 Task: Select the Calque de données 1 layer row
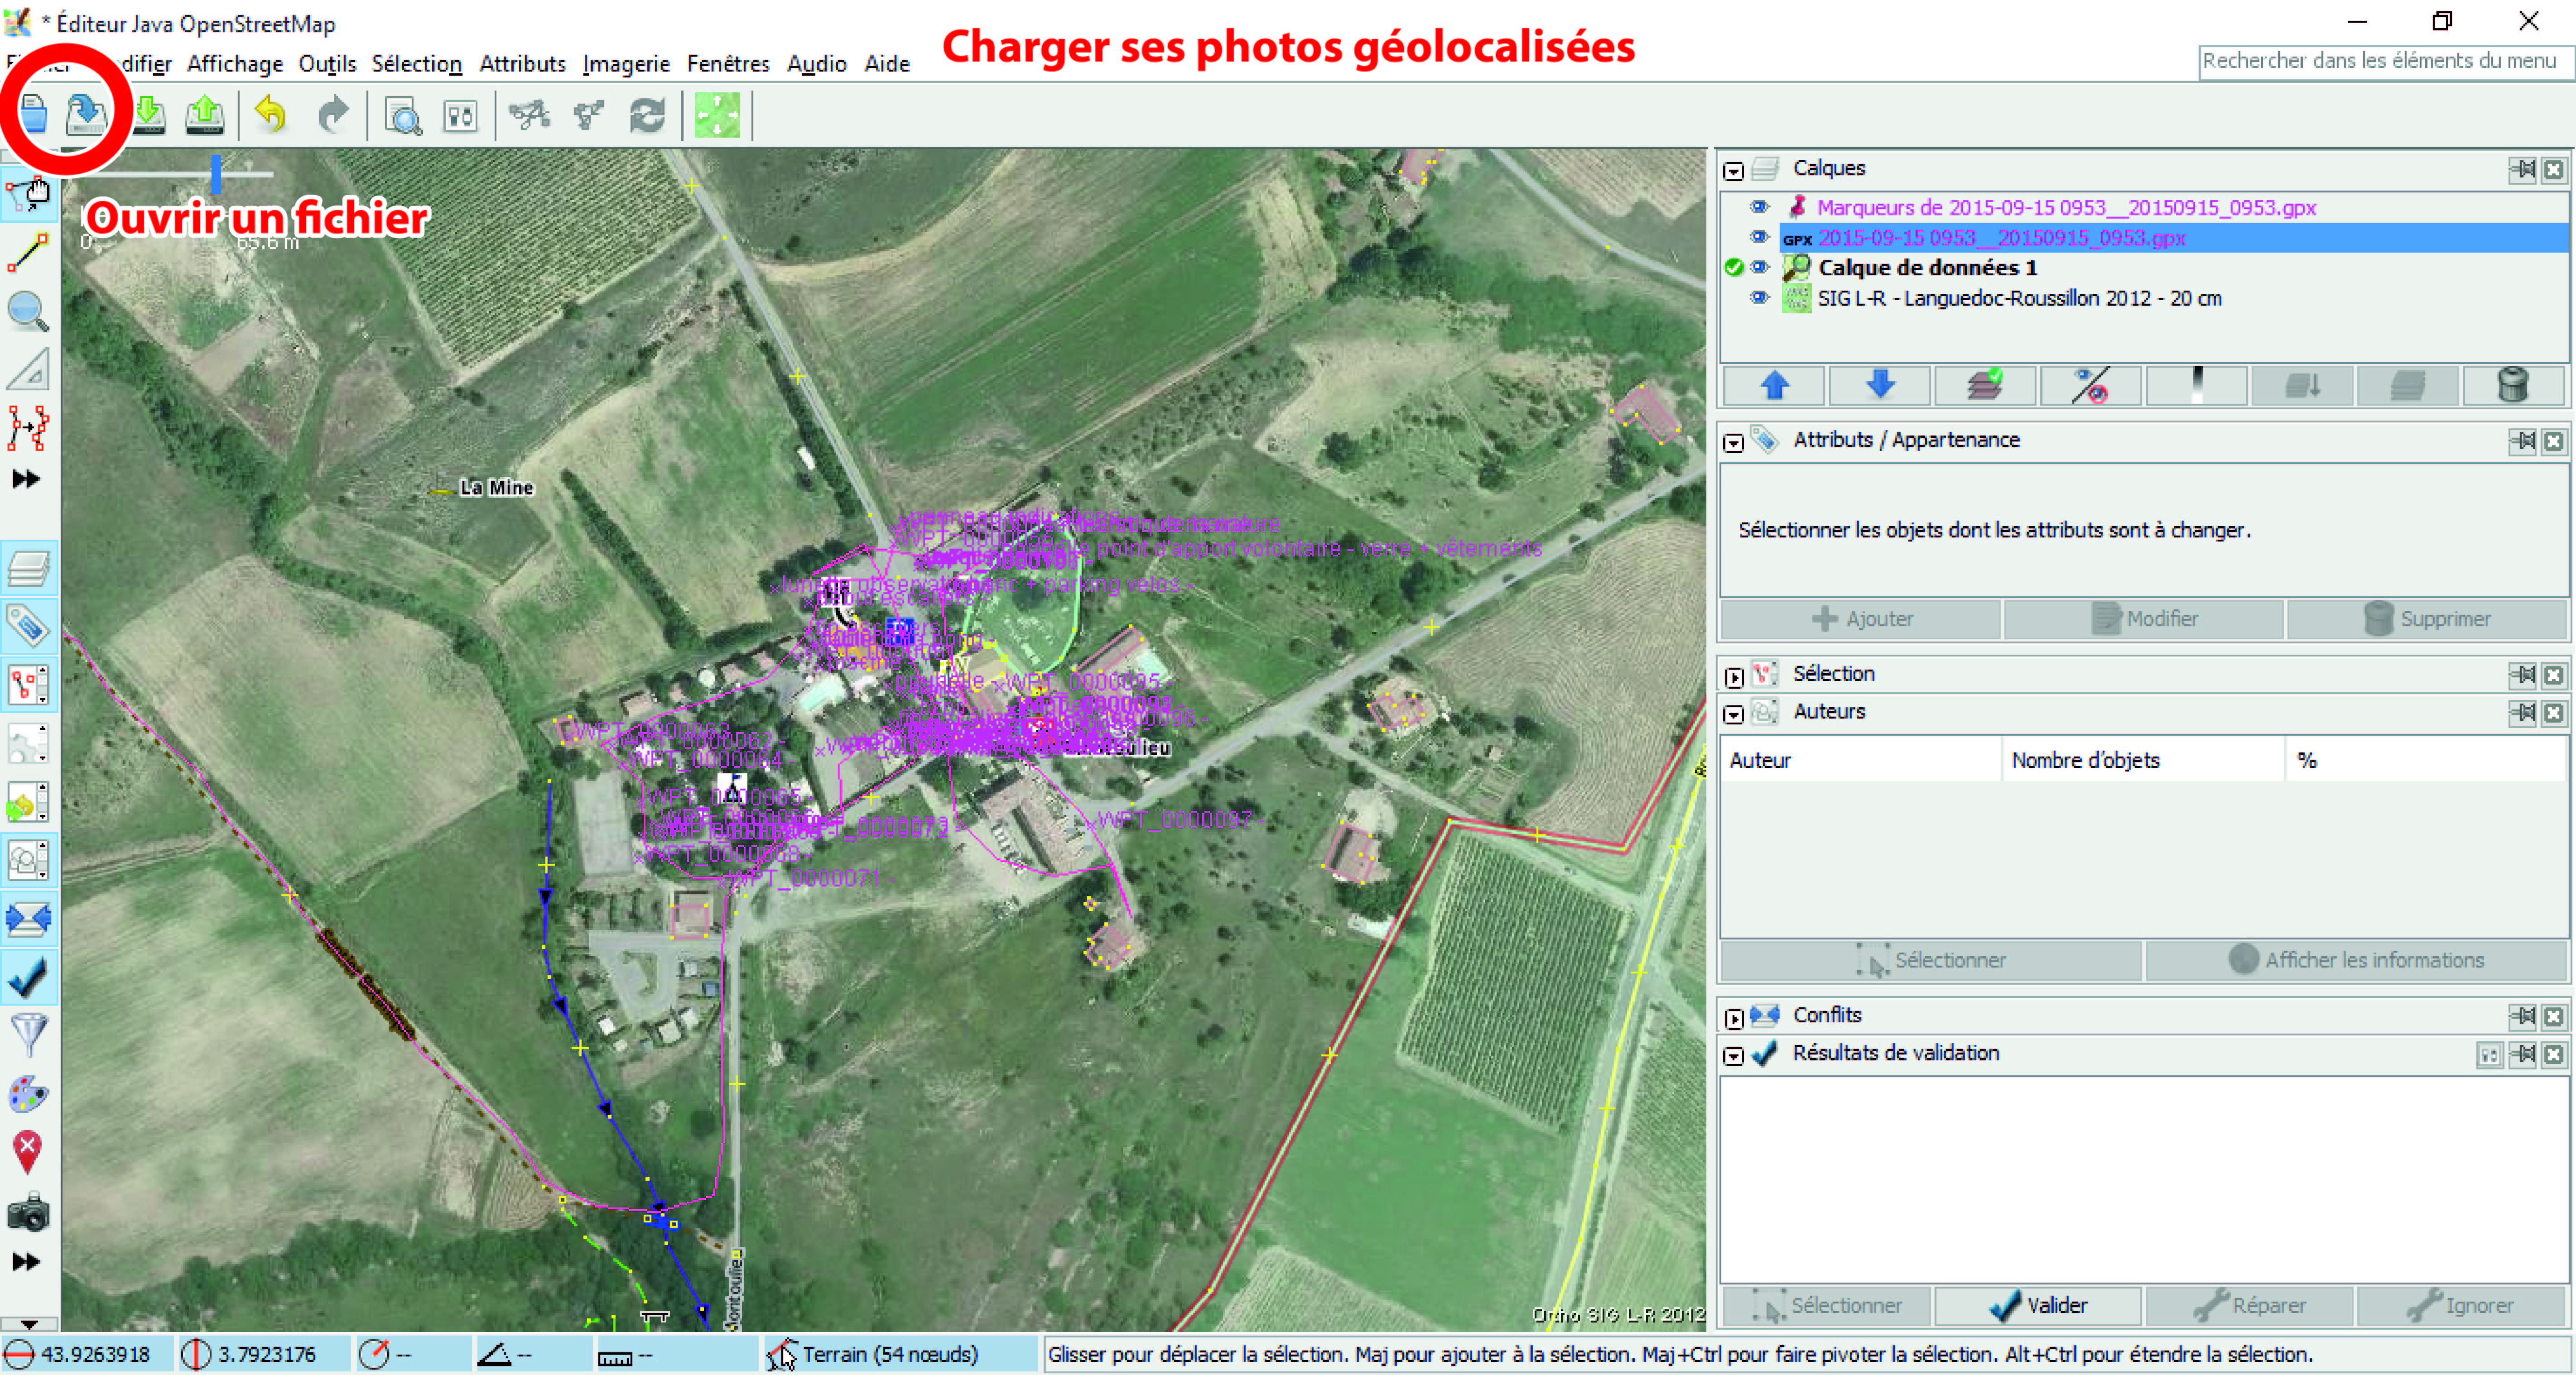(x=2144, y=268)
